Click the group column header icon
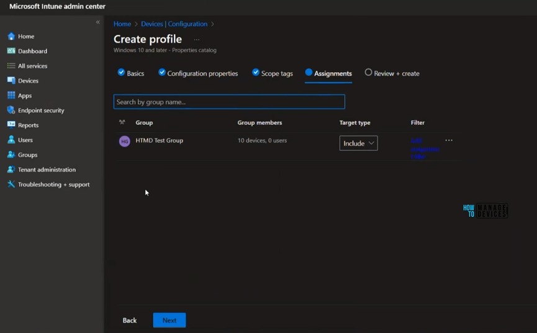 (x=122, y=122)
